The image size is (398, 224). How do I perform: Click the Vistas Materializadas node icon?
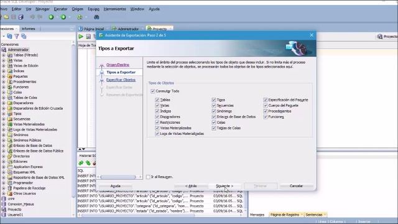10,124
